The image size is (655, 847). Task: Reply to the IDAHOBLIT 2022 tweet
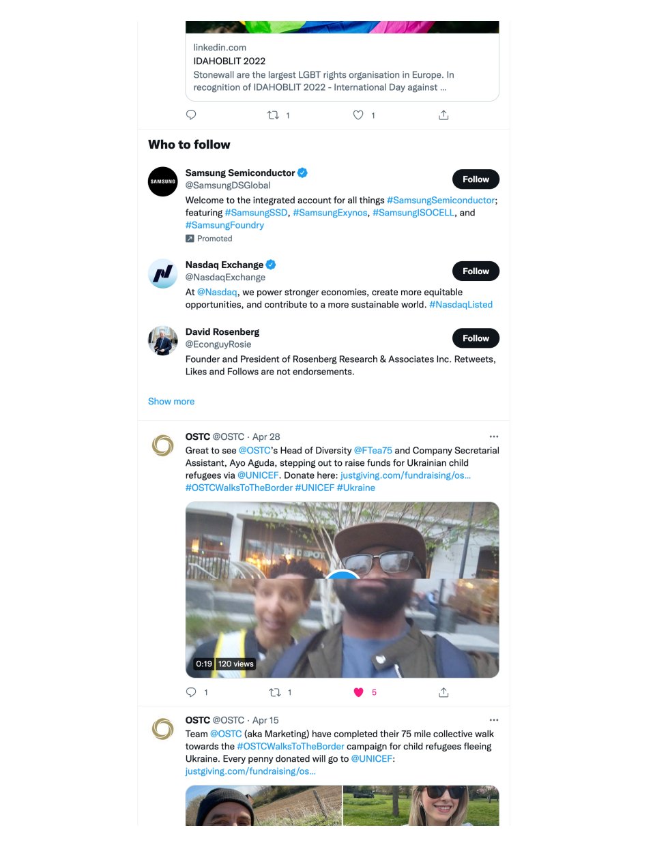(191, 115)
